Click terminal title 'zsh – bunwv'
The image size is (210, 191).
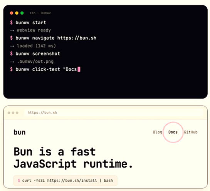(40, 13)
